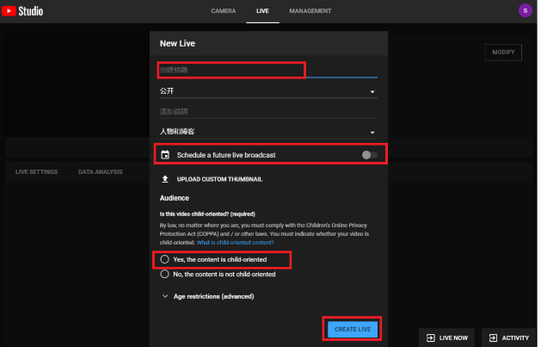Open the purple account avatar
This screenshot has height=347, width=553.
tap(525, 10)
